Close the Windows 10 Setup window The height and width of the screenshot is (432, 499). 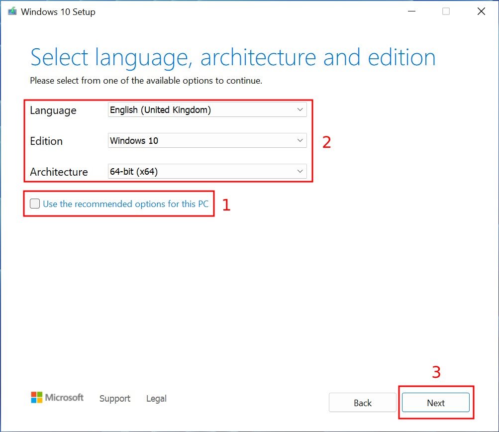tap(481, 11)
